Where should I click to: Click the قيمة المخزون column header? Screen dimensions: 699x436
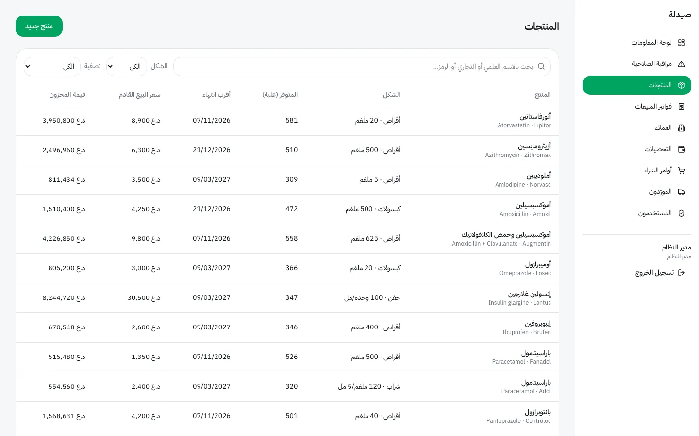click(67, 95)
